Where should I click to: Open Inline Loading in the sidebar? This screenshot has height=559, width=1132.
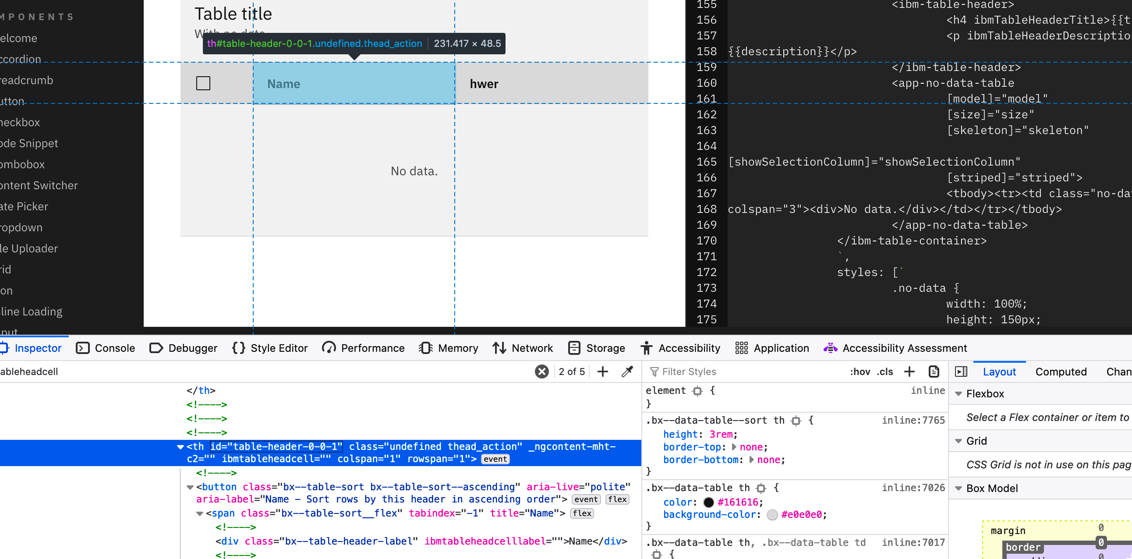point(31,312)
